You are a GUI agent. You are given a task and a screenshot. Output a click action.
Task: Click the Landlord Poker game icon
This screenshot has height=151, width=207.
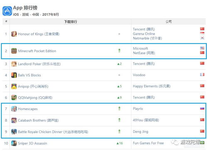pyautogui.click(x=14, y=64)
